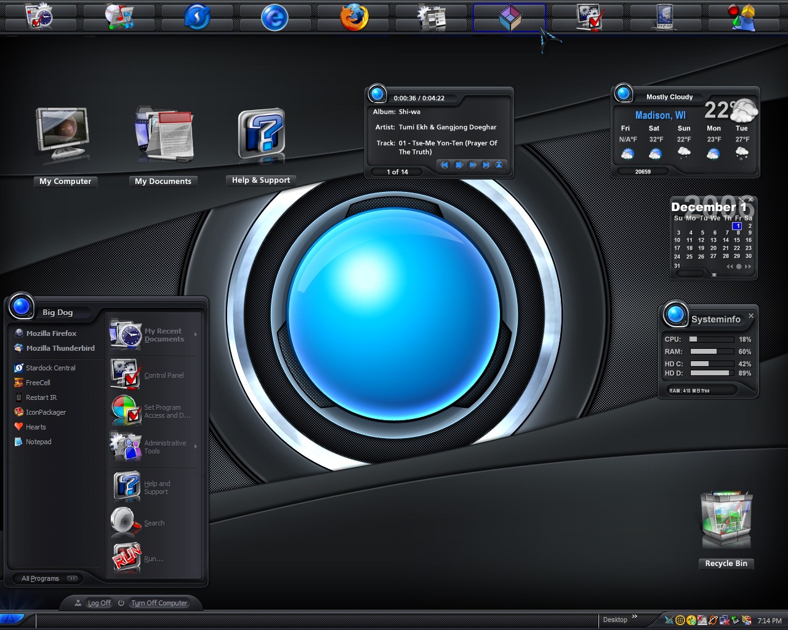Open the Recycle Bin icon

coord(726,520)
